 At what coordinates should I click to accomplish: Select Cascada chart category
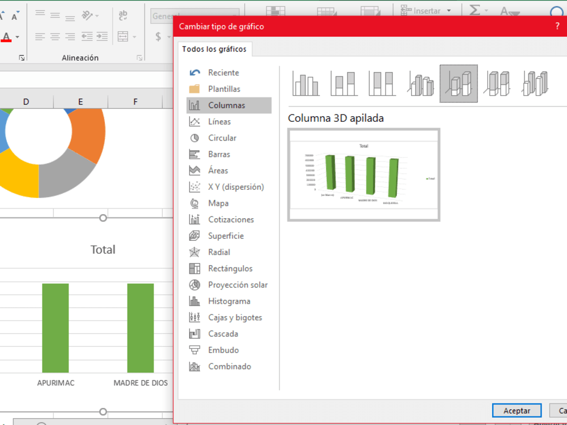pos(229,334)
